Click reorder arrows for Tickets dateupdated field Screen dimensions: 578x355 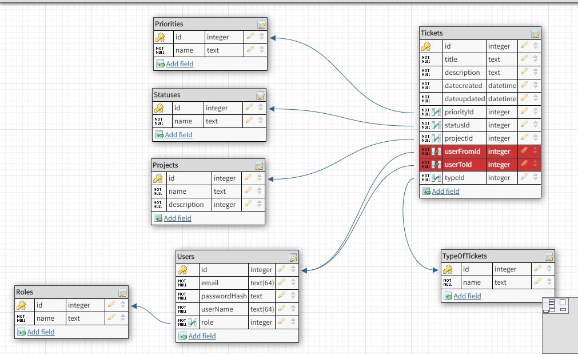(x=535, y=98)
